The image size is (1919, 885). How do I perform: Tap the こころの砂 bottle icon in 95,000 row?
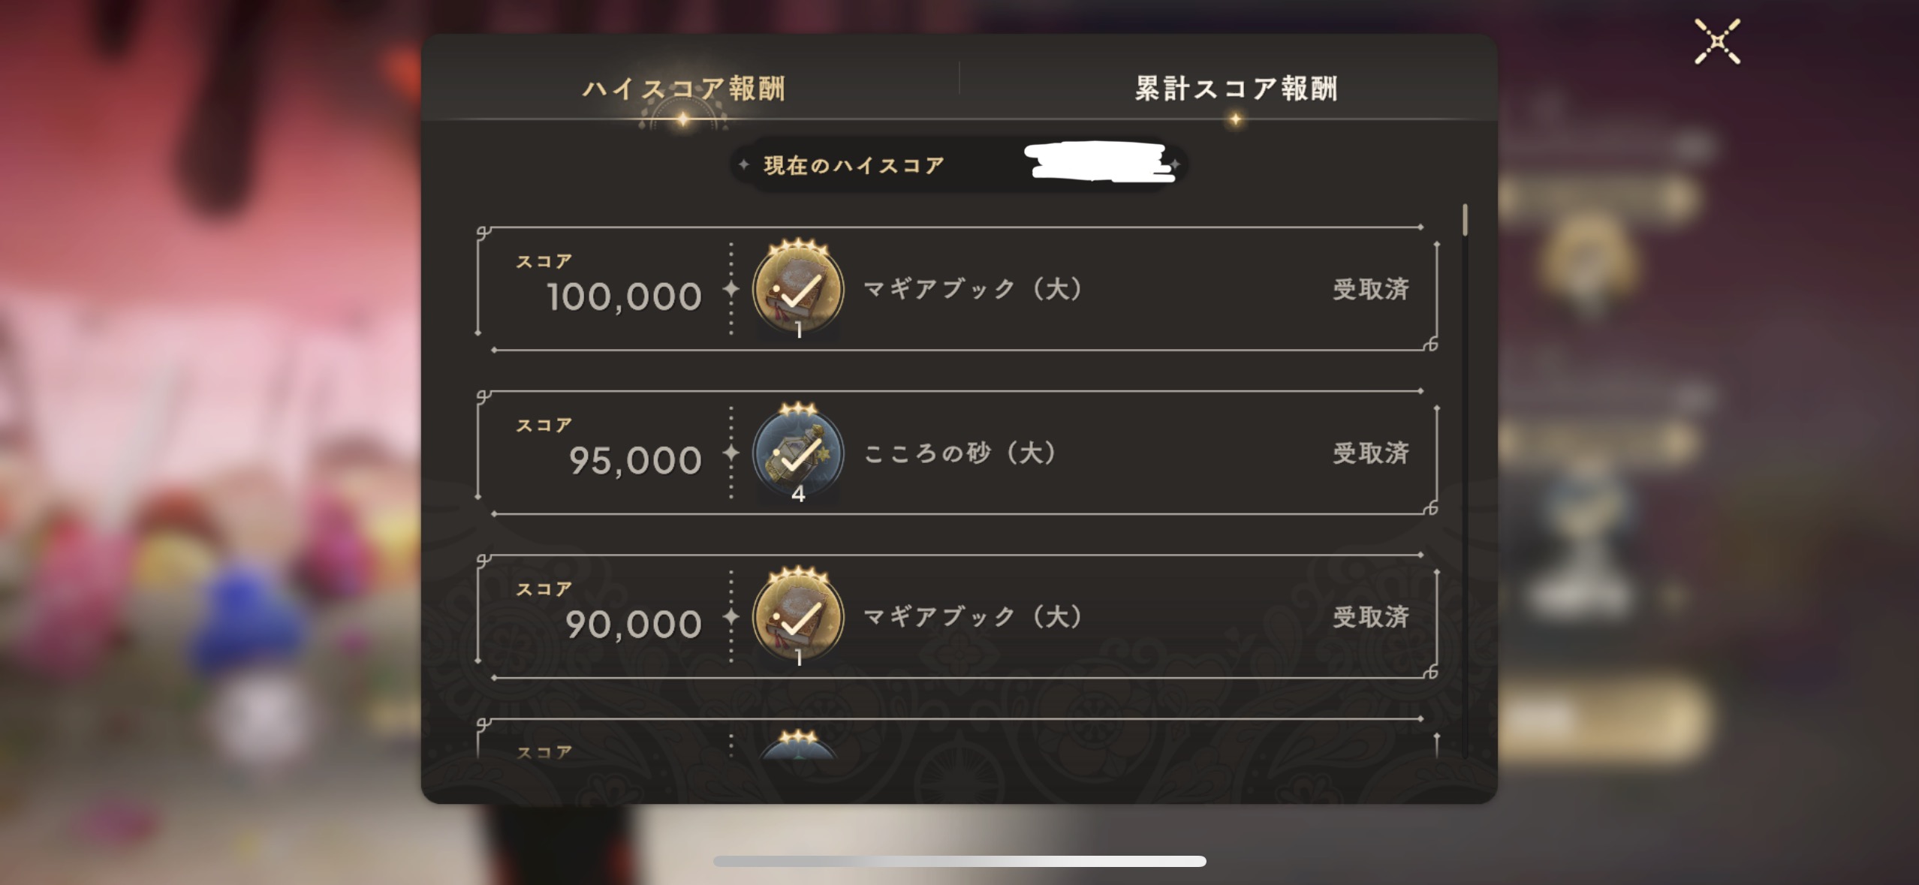(x=798, y=453)
